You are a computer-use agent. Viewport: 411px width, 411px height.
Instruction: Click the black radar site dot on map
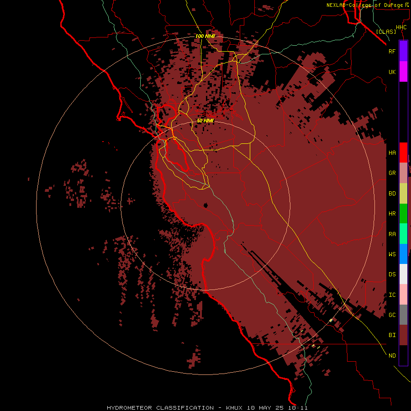tap(205, 205)
